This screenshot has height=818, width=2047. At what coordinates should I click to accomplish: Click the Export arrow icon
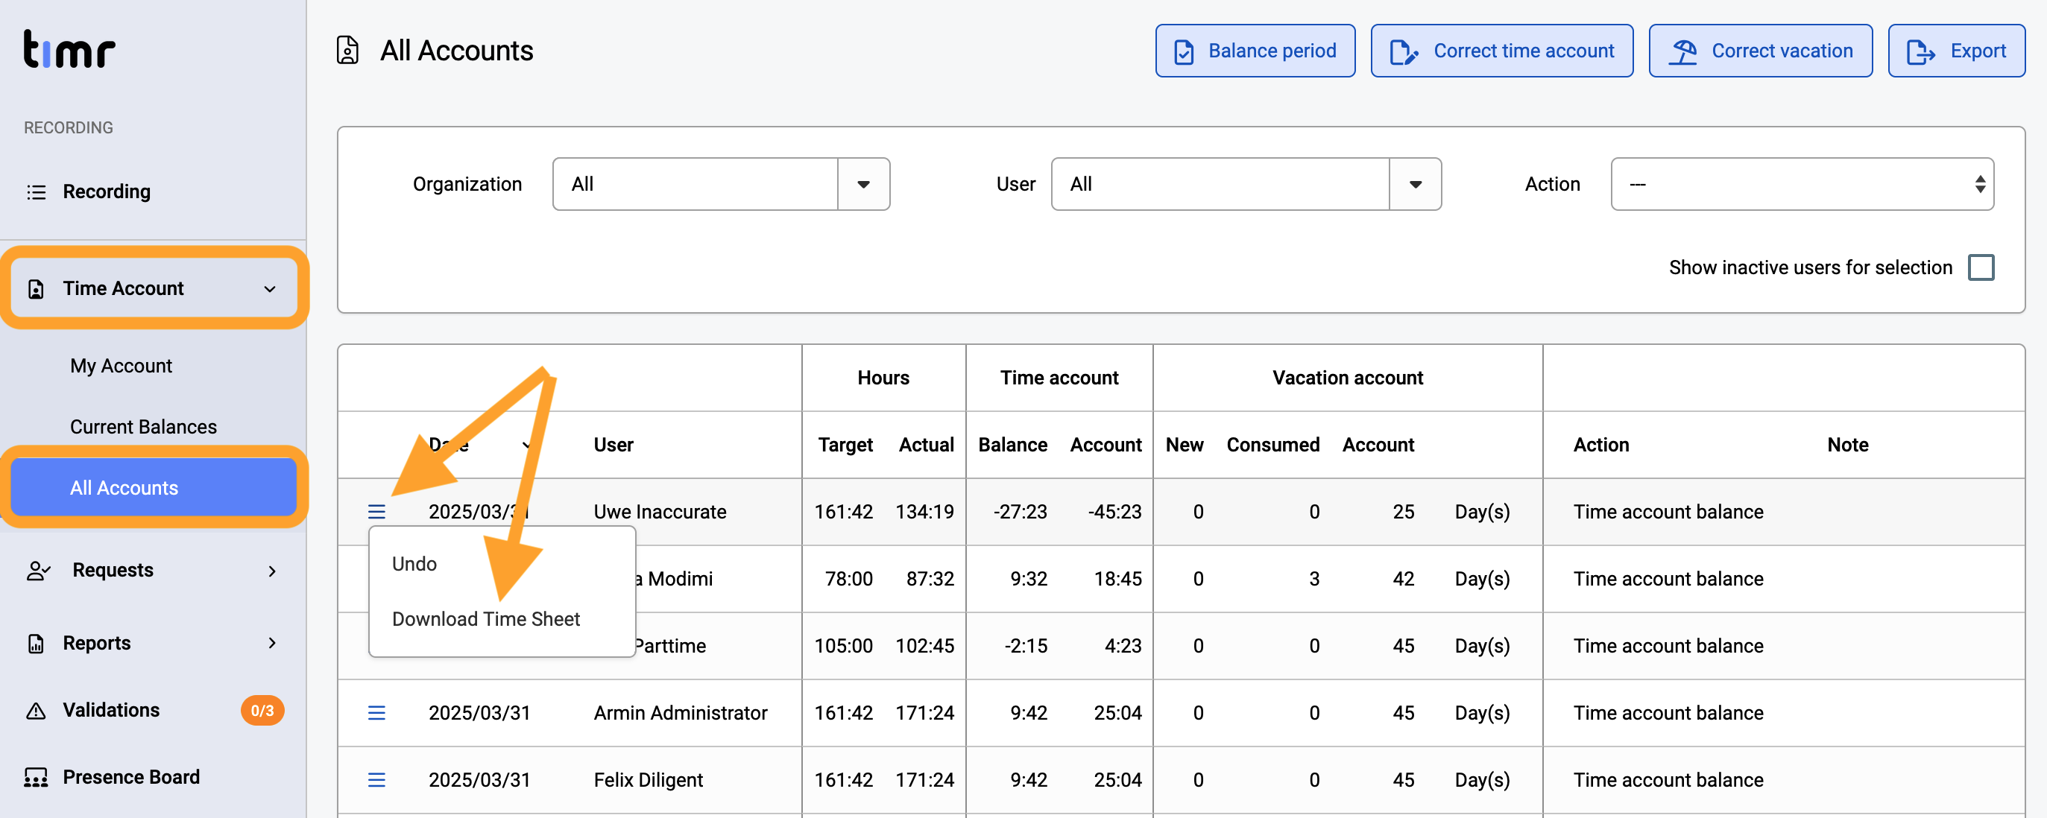click(1921, 51)
